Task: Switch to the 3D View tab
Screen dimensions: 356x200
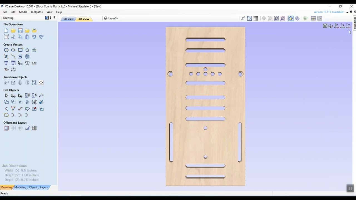Action: tap(83, 19)
